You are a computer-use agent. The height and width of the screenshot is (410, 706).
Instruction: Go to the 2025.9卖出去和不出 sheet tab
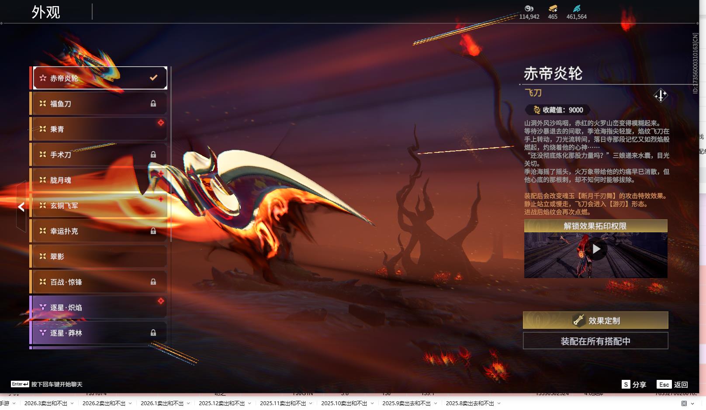(407, 403)
